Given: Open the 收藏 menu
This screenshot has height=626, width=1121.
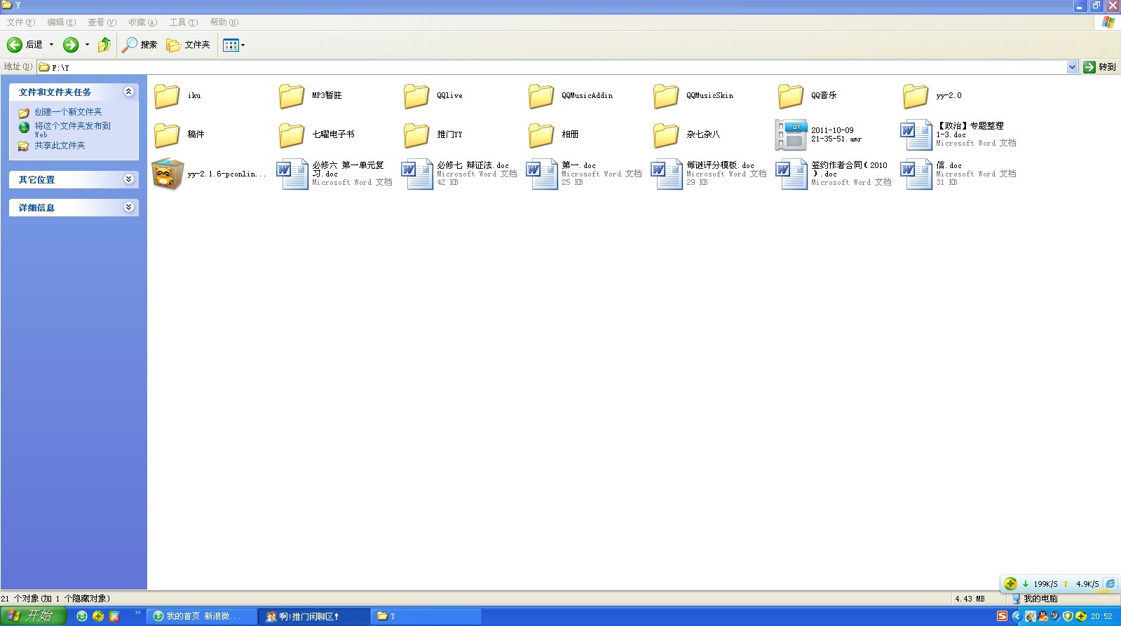Looking at the screenshot, I should pos(142,22).
